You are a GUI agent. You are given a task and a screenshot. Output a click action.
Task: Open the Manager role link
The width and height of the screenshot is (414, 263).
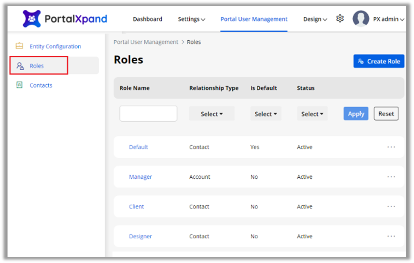click(140, 177)
